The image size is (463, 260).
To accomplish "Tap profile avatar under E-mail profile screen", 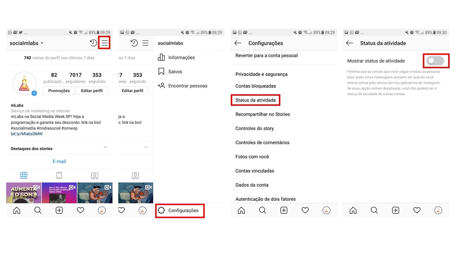I will [x=102, y=211].
